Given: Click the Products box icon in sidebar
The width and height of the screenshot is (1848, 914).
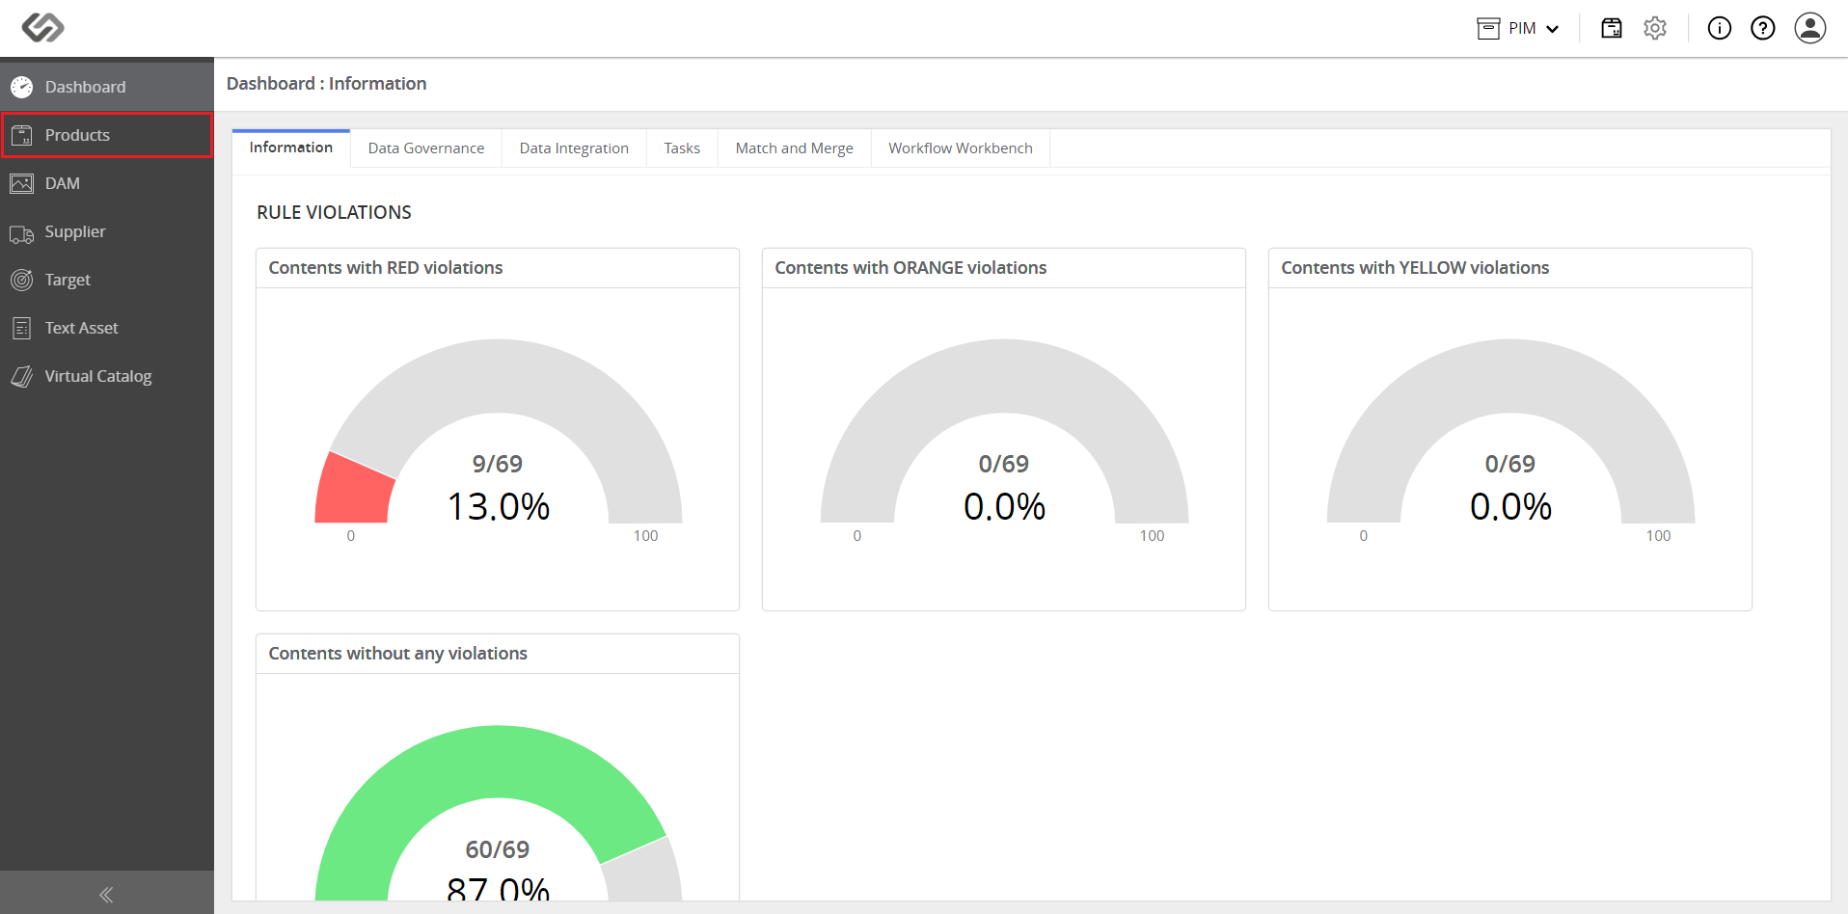Looking at the screenshot, I should point(21,135).
